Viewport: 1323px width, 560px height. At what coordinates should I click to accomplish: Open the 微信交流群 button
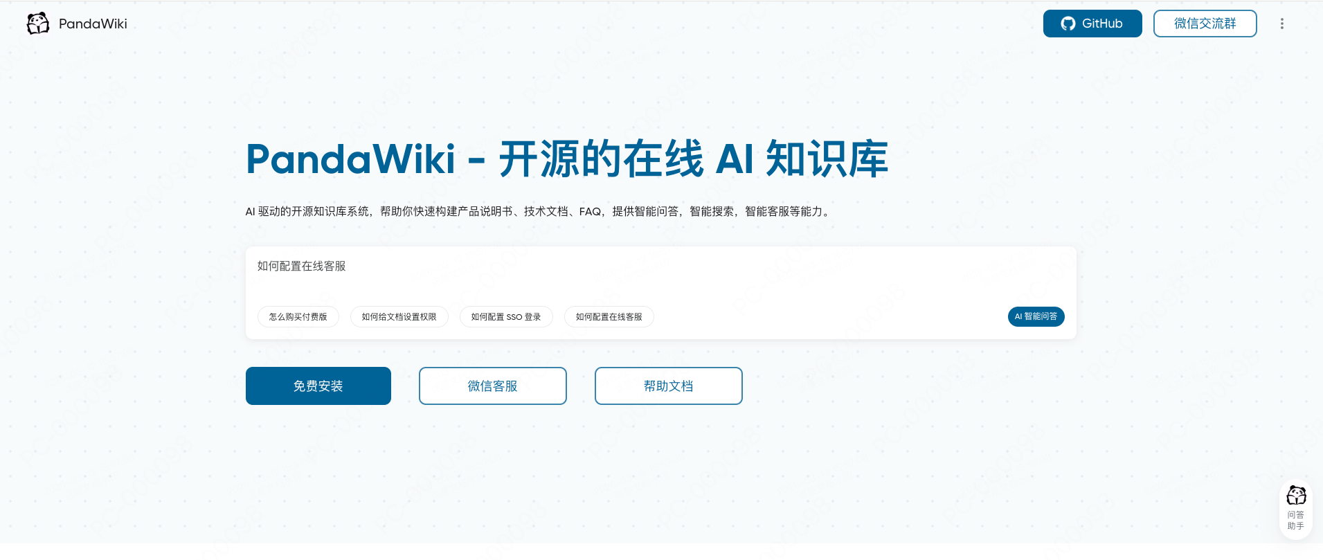(1205, 24)
